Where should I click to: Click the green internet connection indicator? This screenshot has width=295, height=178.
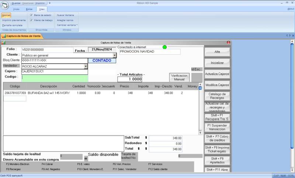[164, 47]
